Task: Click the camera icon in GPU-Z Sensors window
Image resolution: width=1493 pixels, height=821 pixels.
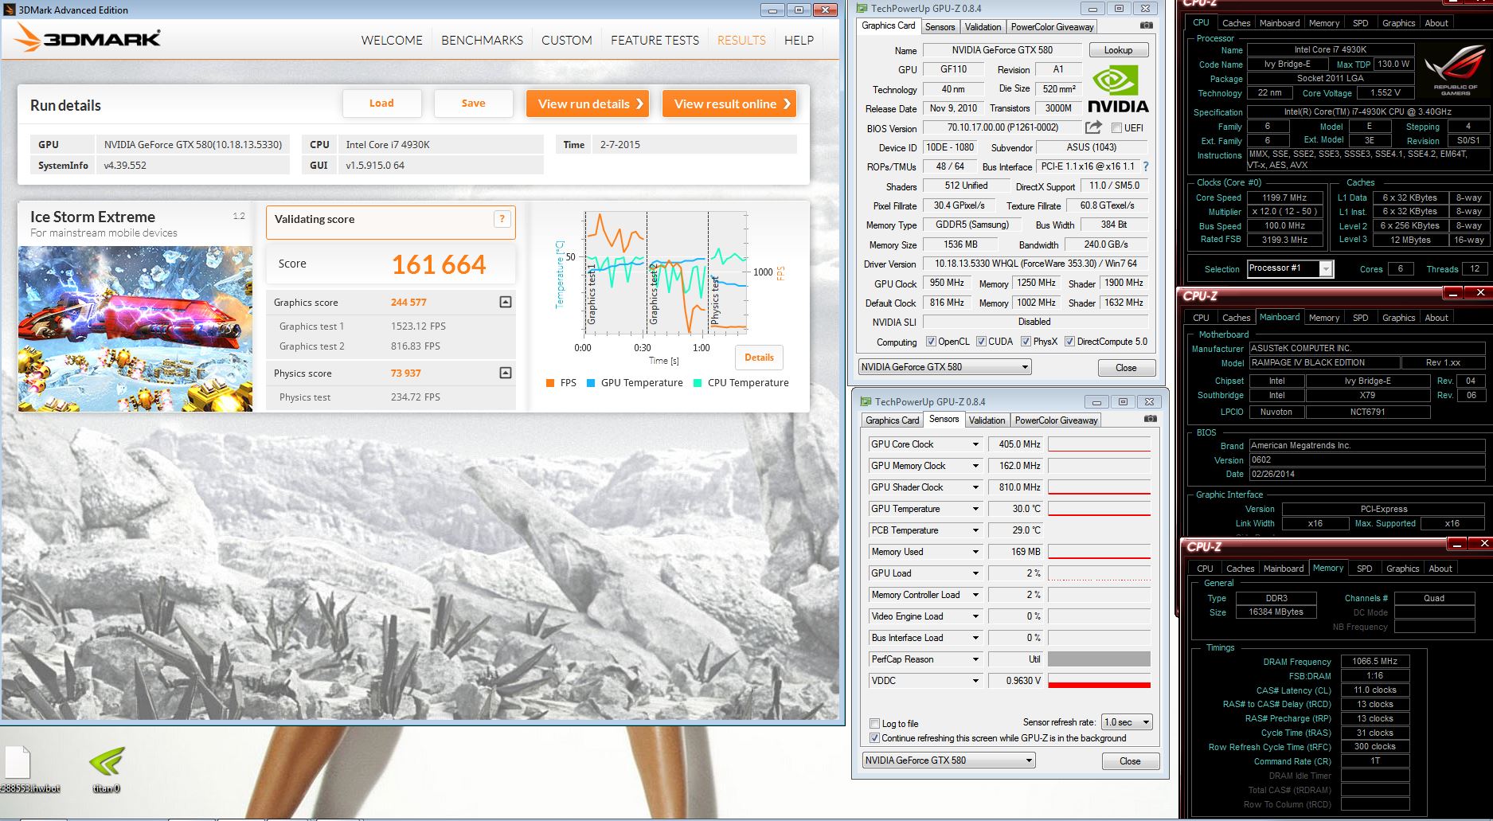Action: pos(1150,419)
